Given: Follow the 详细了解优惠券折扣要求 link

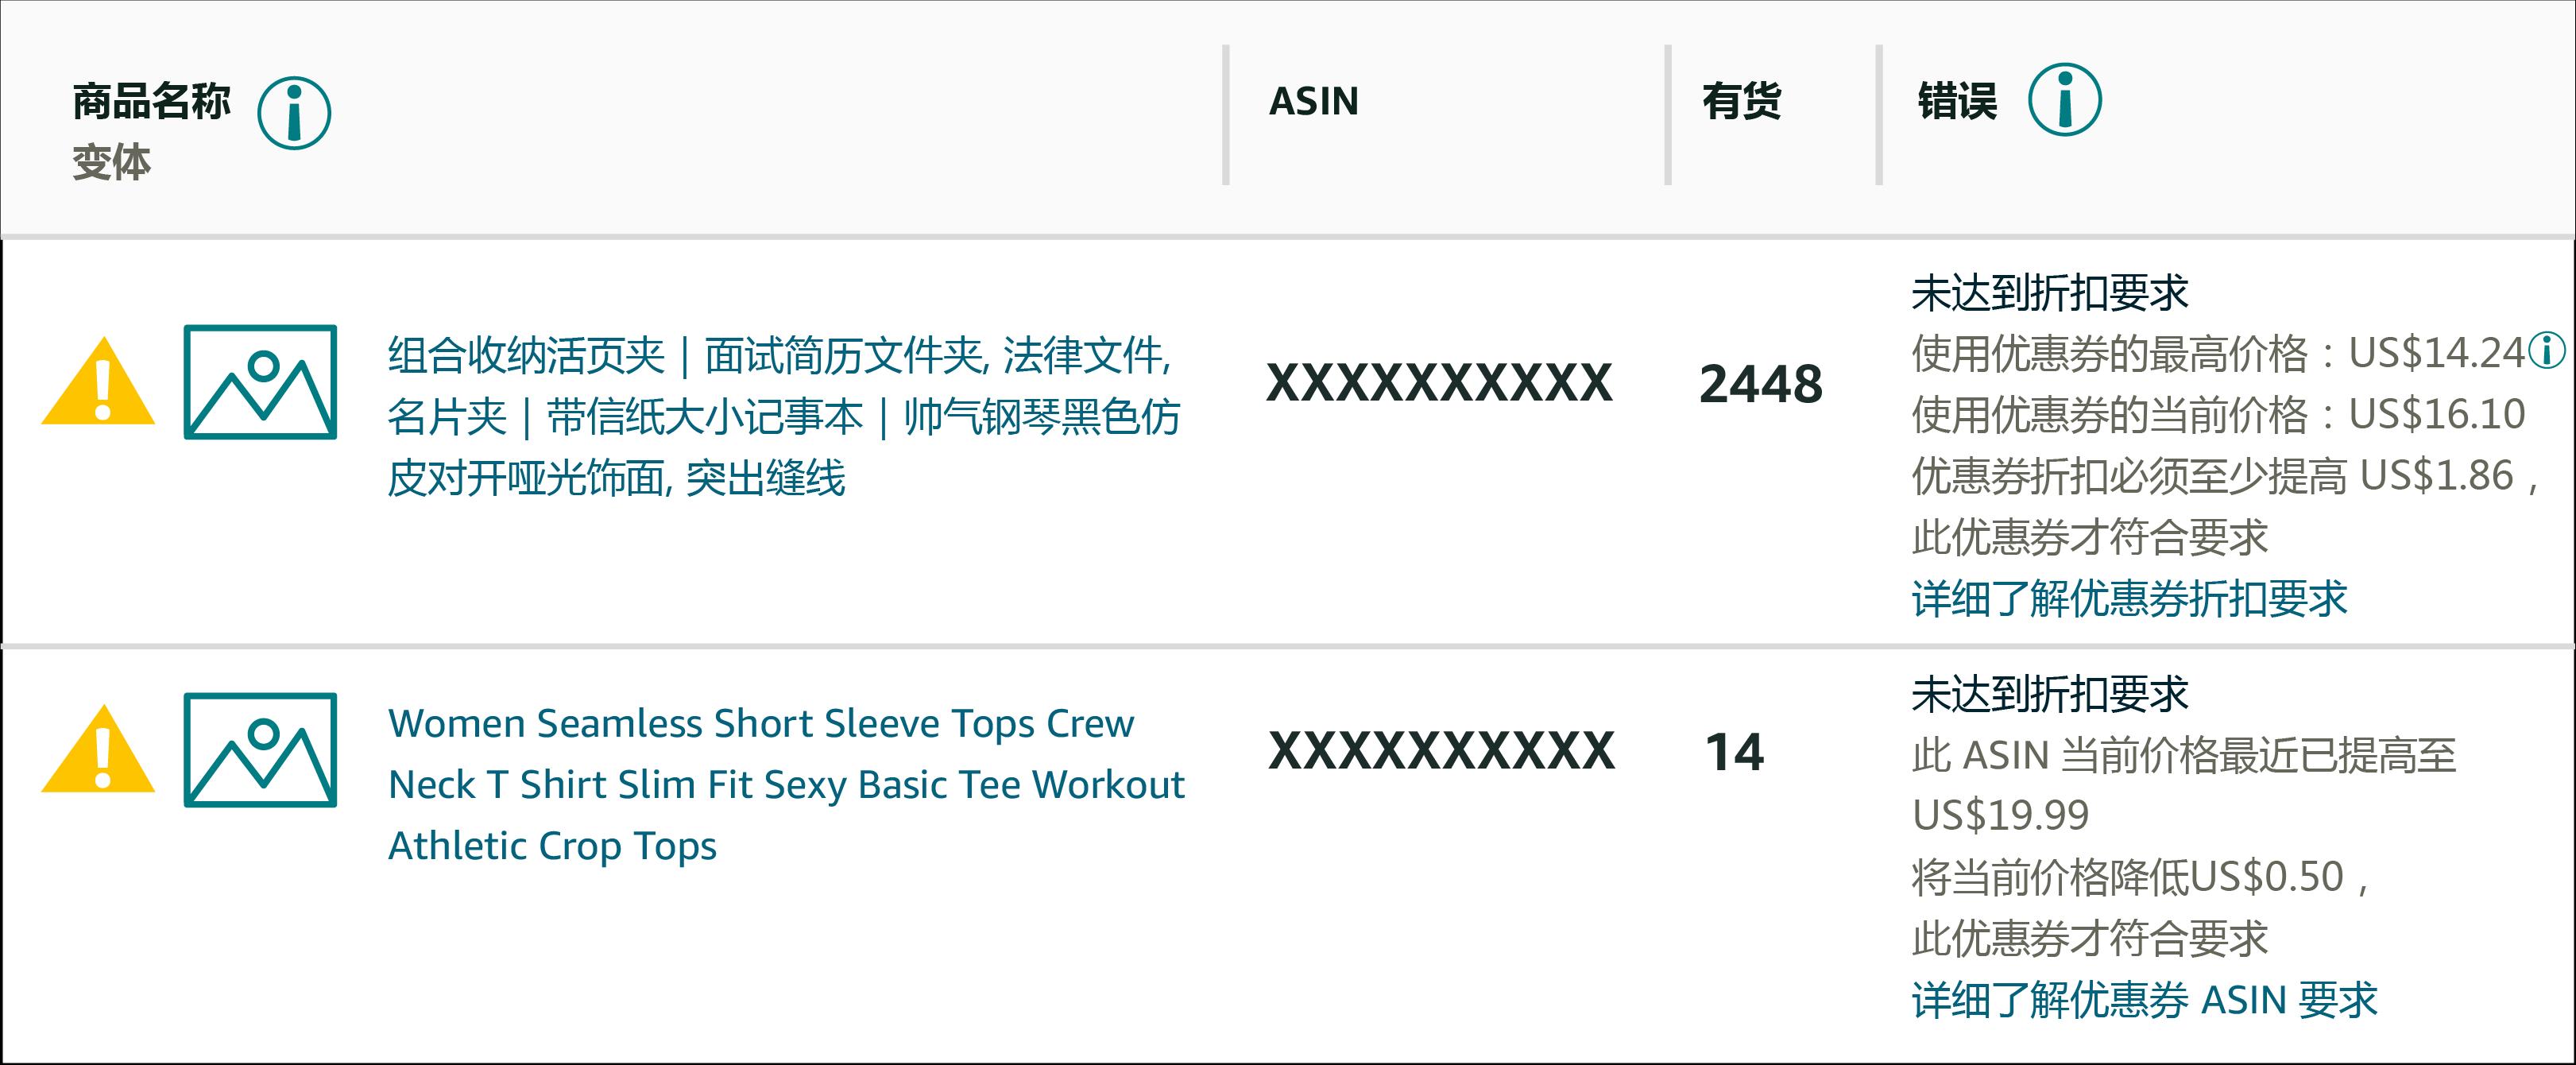Looking at the screenshot, I should pyautogui.click(x=2129, y=599).
